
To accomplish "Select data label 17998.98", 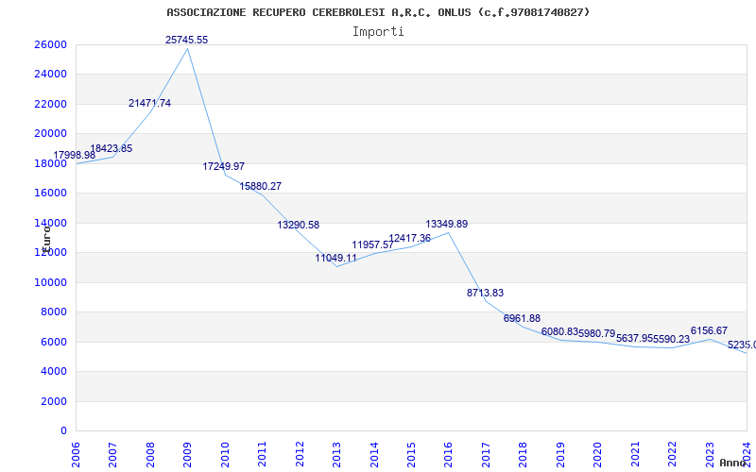I will 75,155.
